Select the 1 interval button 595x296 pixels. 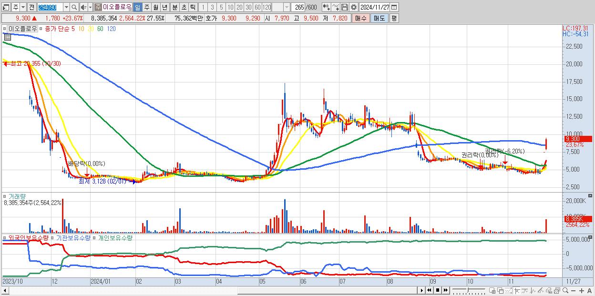pos(203,7)
